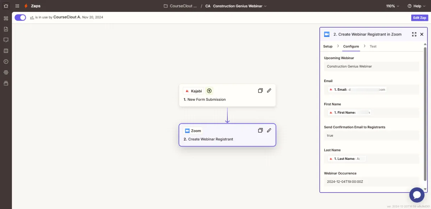Go to the Zapier home icon
The height and width of the screenshot is (209, 431).
(x=6, y=6)
